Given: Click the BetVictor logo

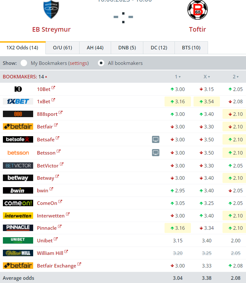Looking at the screenshot, I should click(18, 166).
